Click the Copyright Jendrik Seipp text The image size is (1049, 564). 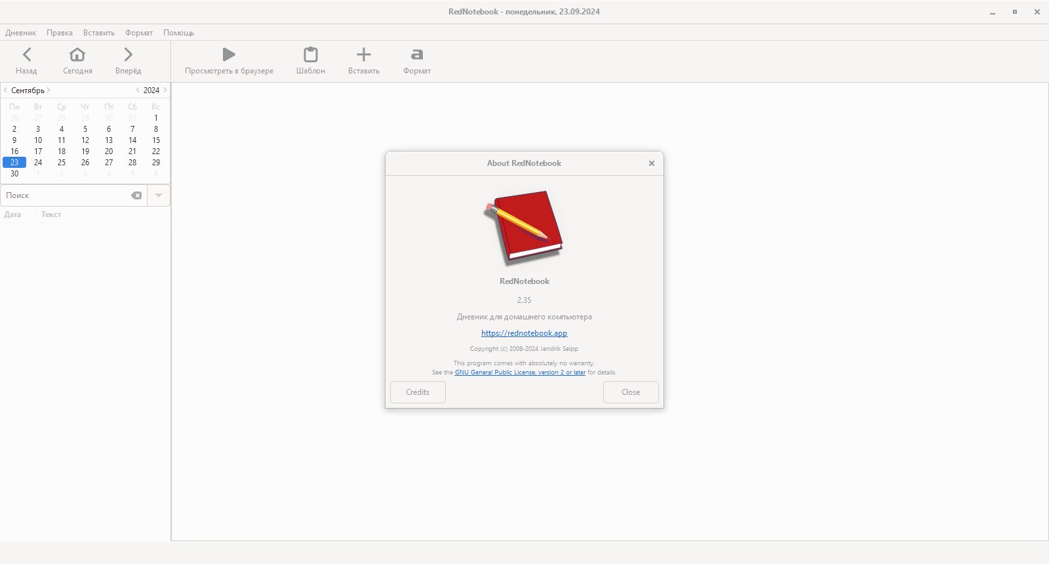[524, 349]
